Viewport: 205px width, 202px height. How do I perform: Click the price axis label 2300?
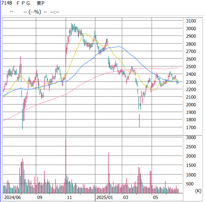pos(191,82)
